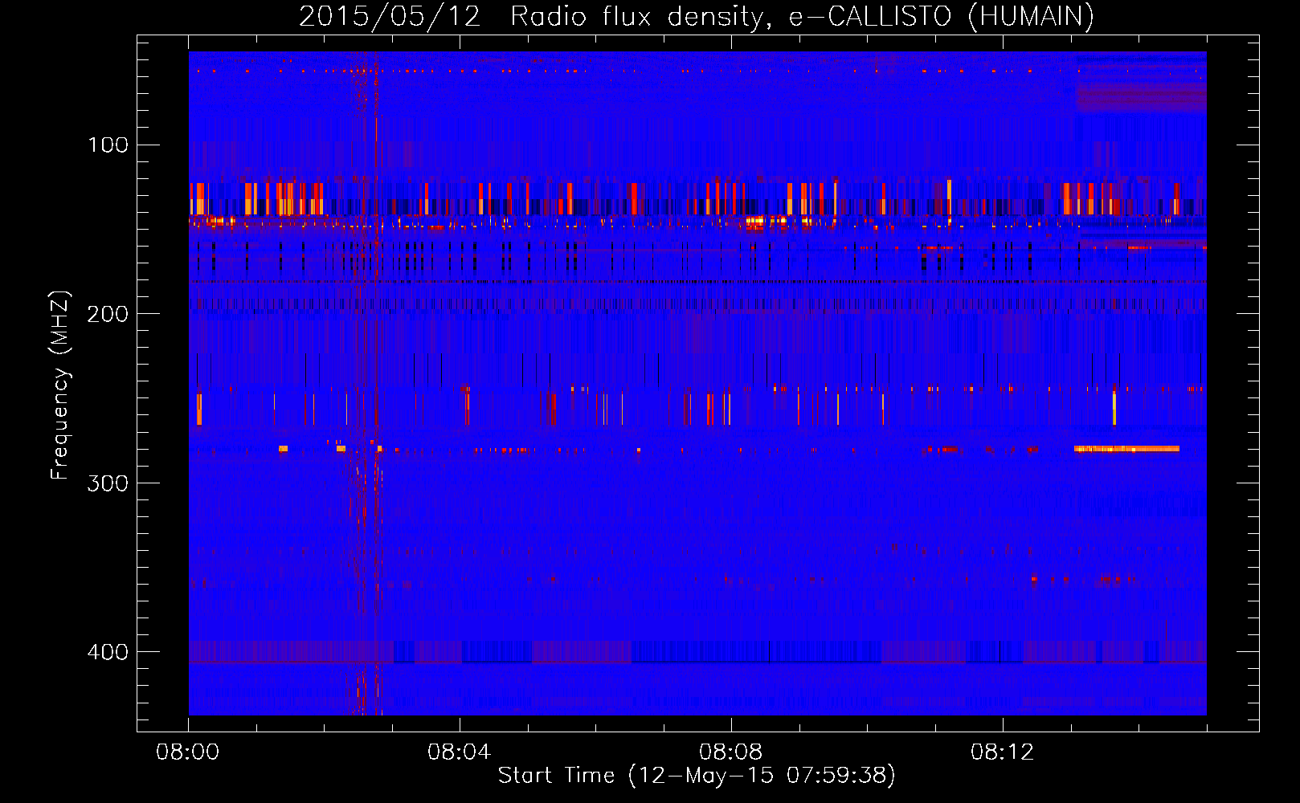Click the 100 frequency tick label
Viewport: 1300px width, 803px height.
pyautogui.click(x=108, y=145)
